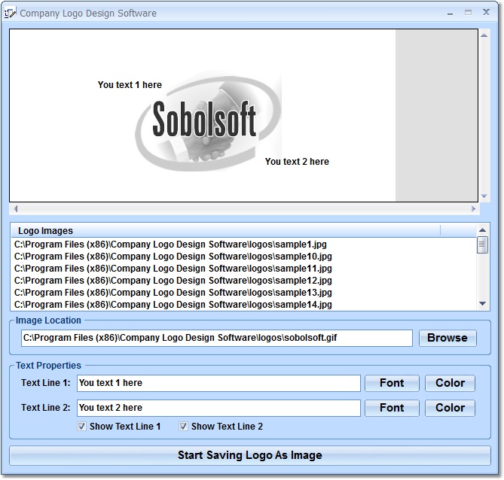Click preview vertical scrollbar up arrow
Viewport: 504px width, 480px height.
click(484, 35)
